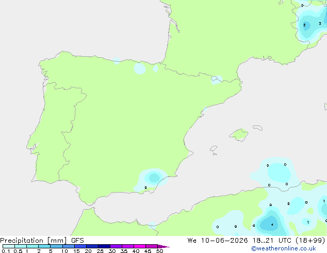327x253 pixels.
Task: Click the "35" legend scale label
Action: (x=124, y=251)
